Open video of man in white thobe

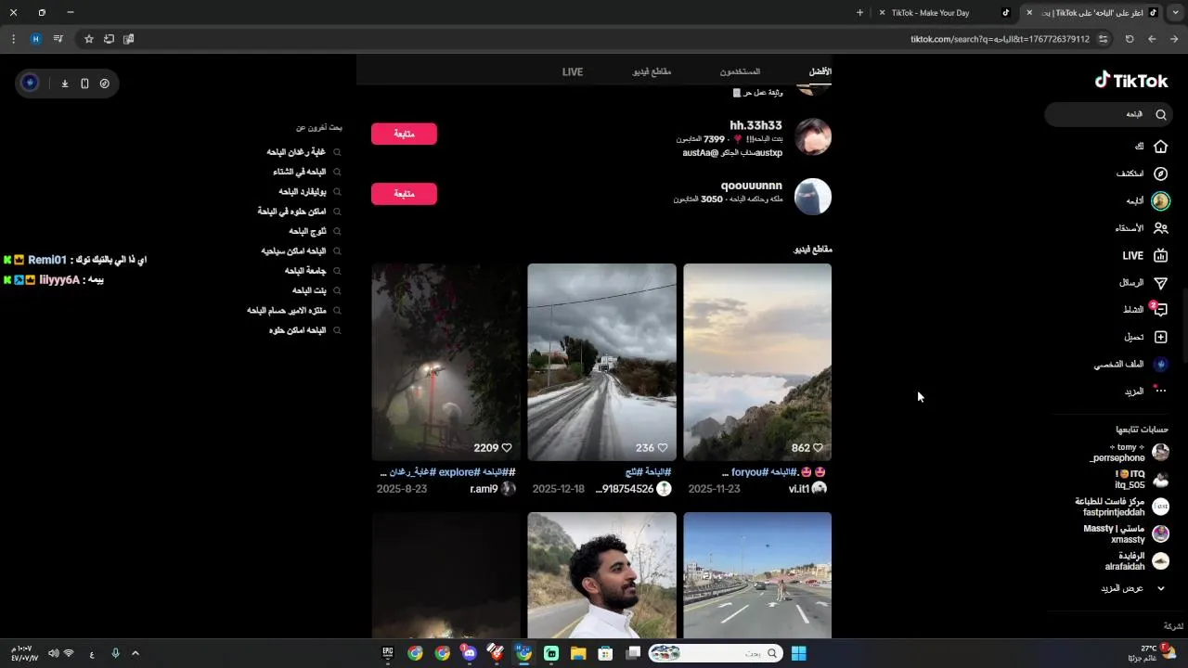pos(601,575)
